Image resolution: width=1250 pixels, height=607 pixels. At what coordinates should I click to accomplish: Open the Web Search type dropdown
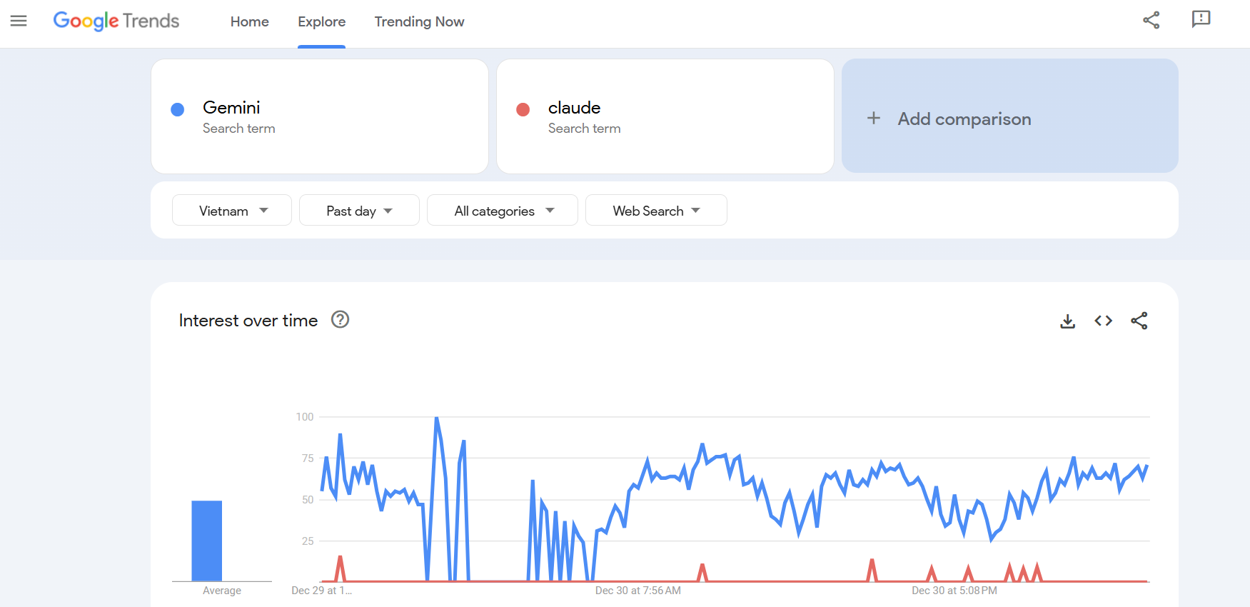[656, 210]
